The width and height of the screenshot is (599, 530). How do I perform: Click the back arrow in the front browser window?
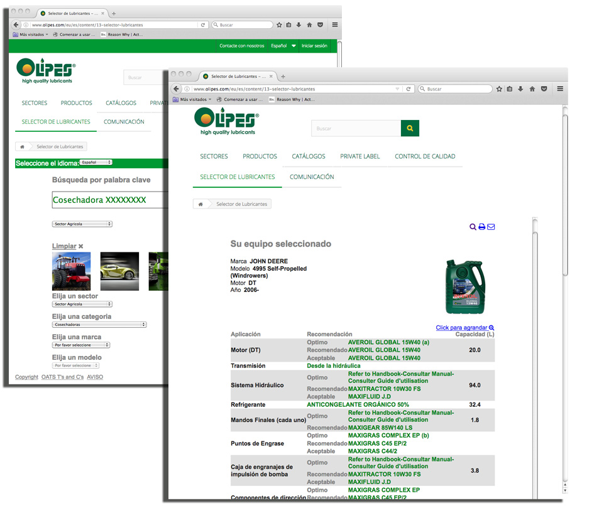click(x=176, y=89)
